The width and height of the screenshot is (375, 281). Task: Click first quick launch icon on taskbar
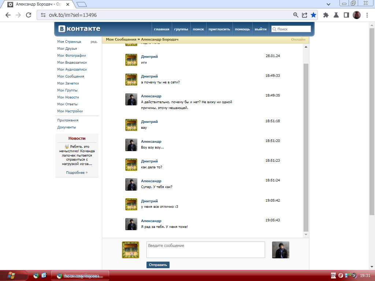click(36, 276)
